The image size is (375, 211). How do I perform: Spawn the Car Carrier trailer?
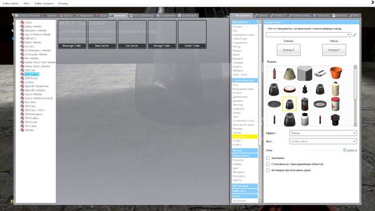pos(132,35)
